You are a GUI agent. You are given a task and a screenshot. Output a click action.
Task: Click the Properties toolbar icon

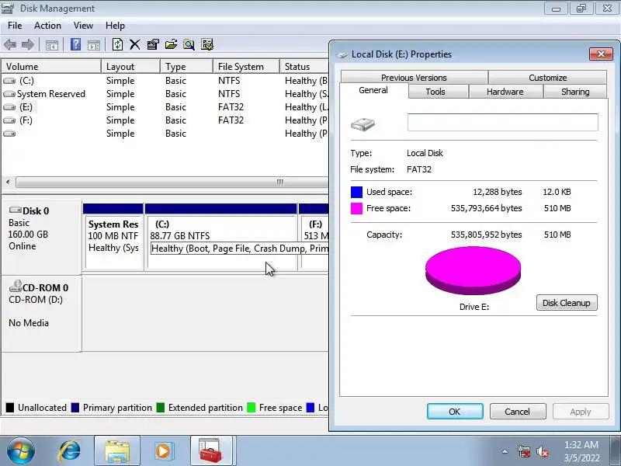point(153,44)
